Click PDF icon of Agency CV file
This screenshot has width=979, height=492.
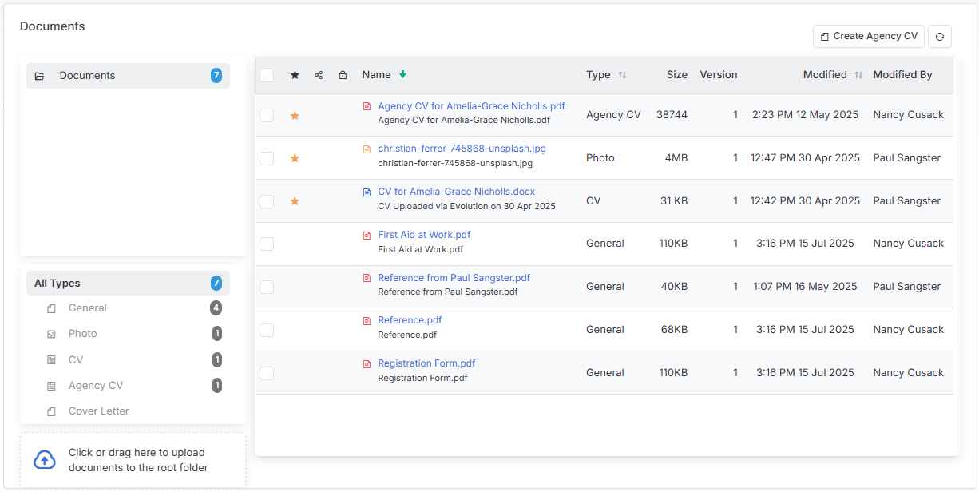[x=367, y=106]
